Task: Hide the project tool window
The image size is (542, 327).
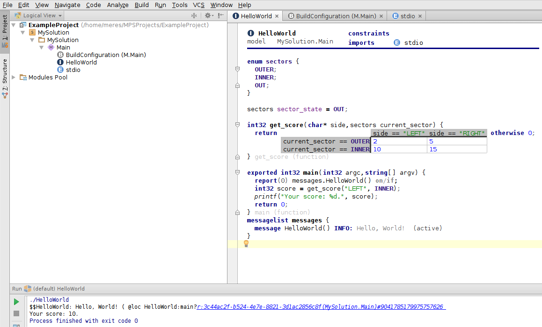Action: pyautogui.click(x=220, y=15)
